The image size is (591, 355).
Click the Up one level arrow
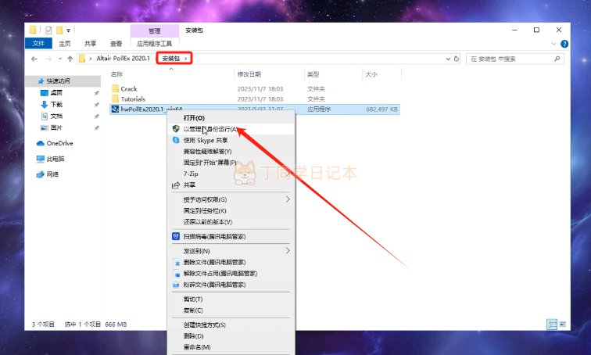pos(70,59)
